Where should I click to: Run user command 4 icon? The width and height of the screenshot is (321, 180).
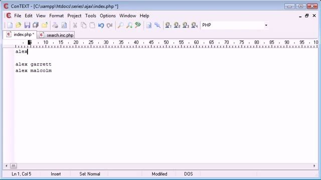tap(194, 25)
